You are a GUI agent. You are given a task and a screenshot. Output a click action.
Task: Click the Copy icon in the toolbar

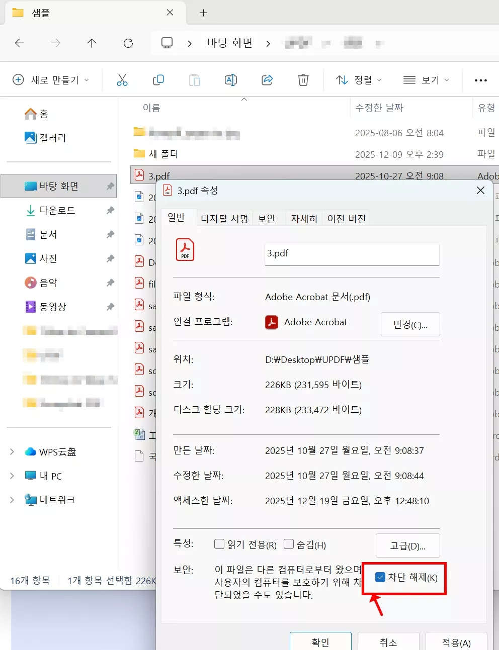[x=158, y=79]
